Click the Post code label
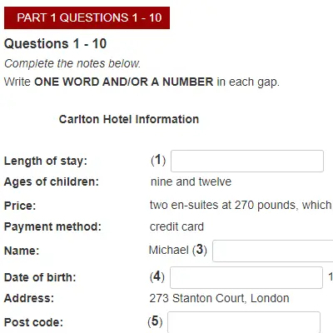This screenshot has width=333, height=333. pyautogui.click(x=33, y=322)
